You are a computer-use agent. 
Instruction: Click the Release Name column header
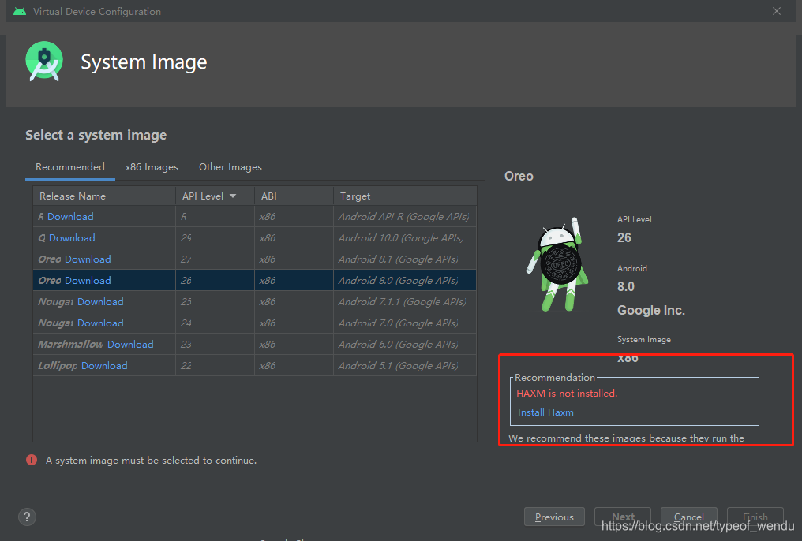click(104, 196)
